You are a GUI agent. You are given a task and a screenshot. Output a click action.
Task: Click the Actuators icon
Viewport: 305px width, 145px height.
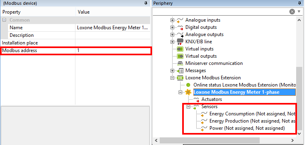pyautogui.click(x=196, y=100)
